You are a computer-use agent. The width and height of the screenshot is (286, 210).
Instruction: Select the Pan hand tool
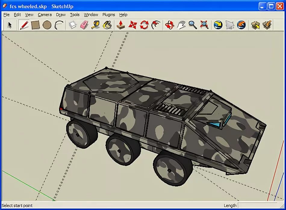181,25
